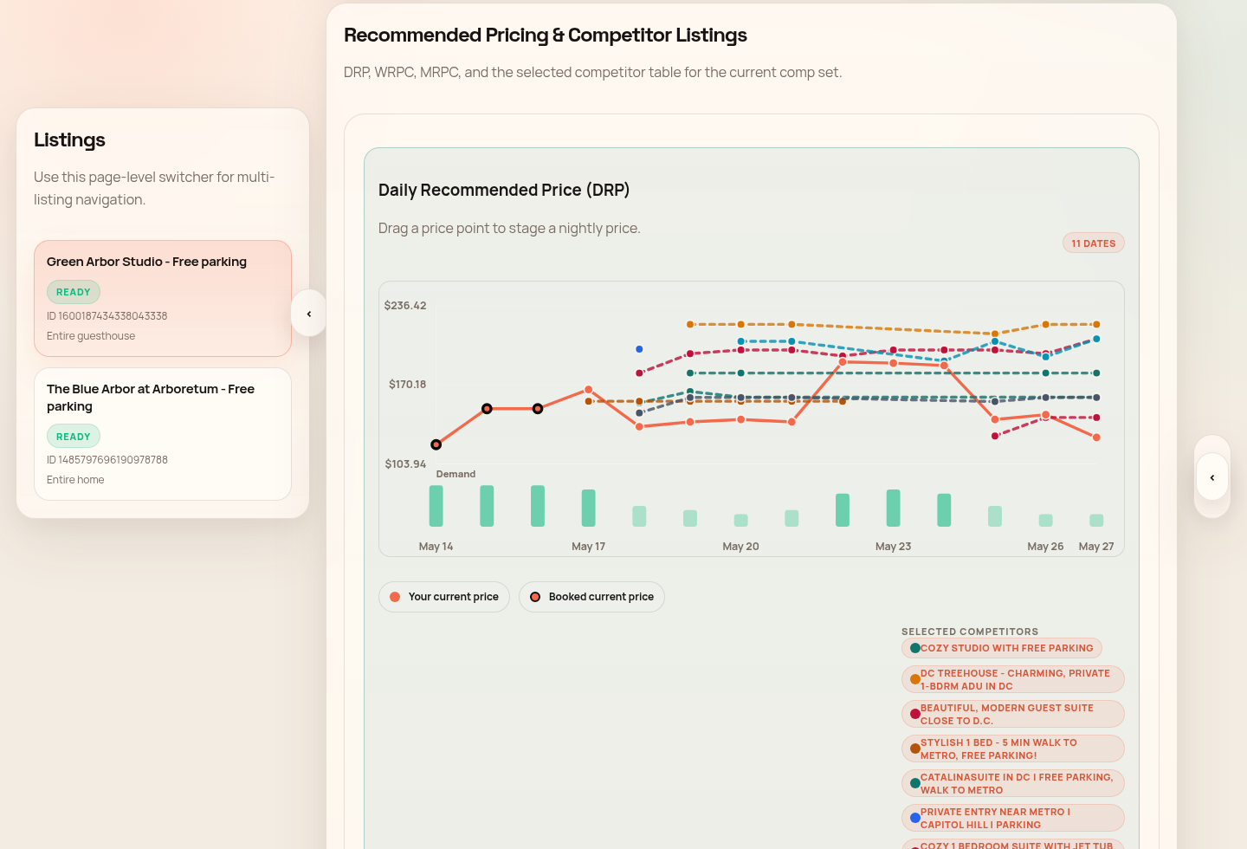Select current price point on May 27
Viewport: 1247px width, 849px height.
1096,437
